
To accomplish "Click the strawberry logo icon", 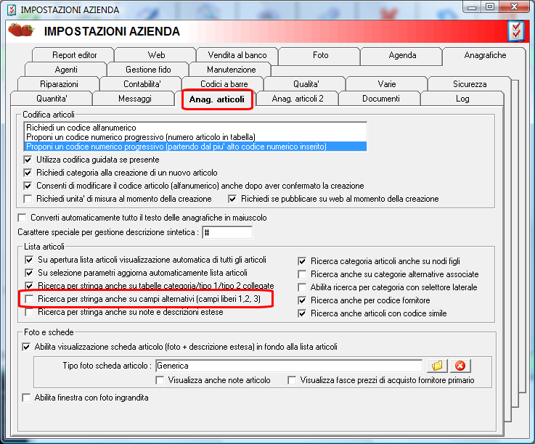I will [x=21, y=30].
